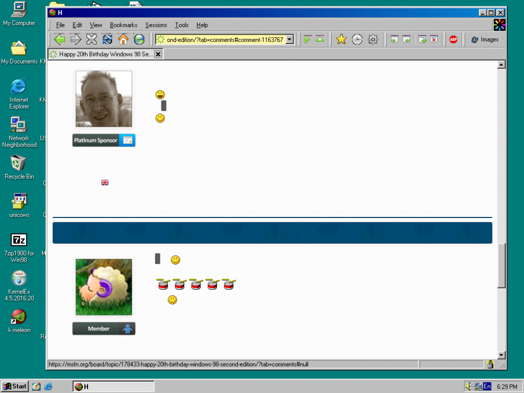Open the Start menu

[14, 386]
